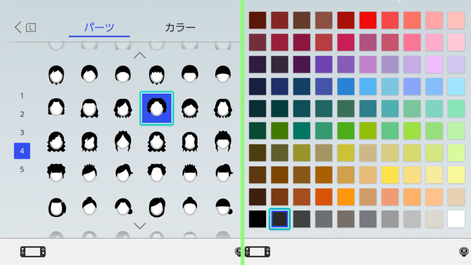This screenshot has height=265, width=471.
Task: Select the third hairstyle in the bottom row
Action: click(x=123, y=207)
